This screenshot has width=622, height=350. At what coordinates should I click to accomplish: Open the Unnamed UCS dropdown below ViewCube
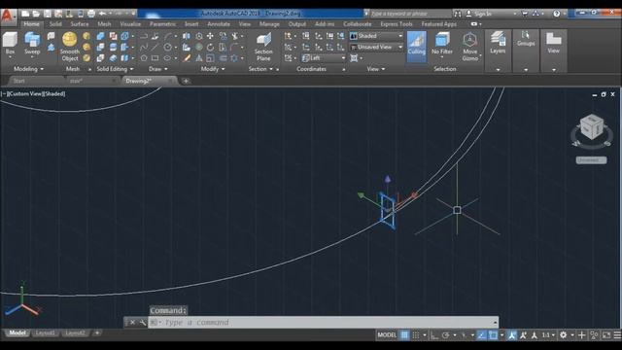[591, 160]
